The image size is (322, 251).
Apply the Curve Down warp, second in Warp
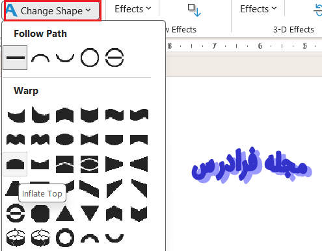tap(40, 115)
